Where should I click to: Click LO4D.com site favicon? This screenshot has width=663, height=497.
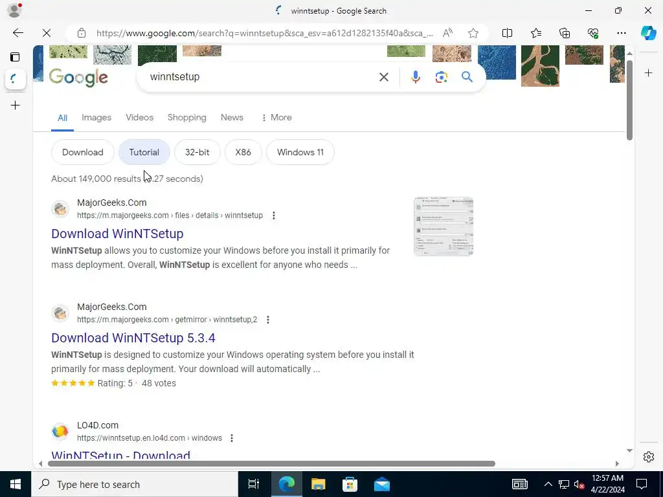(x=60, y=432)
